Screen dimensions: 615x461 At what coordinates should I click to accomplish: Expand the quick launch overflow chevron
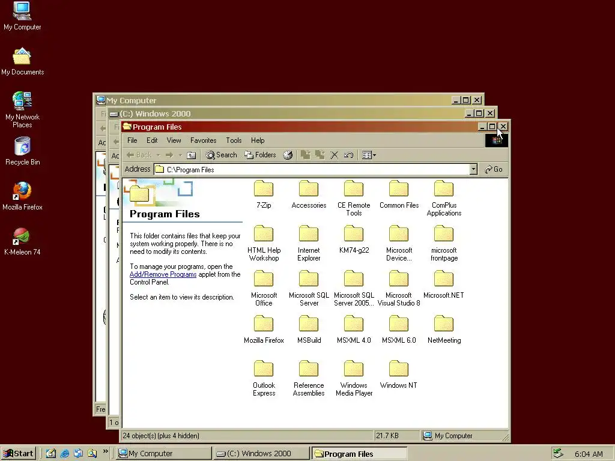106,451
